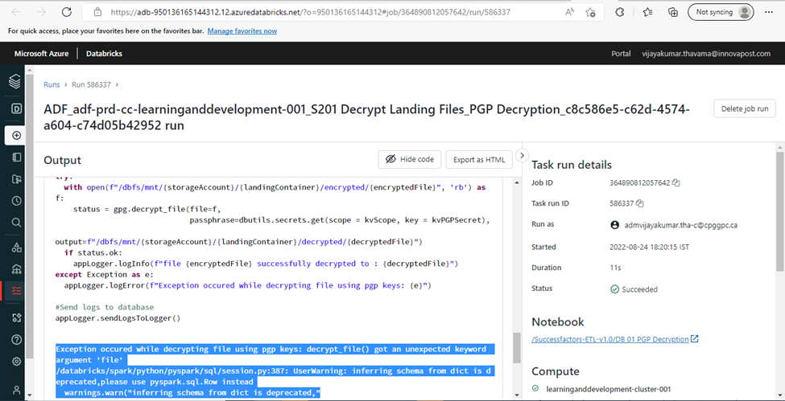This screenshot has width=785, height=401.
Task: Click the Output pane vertical scrollbar thumb
Action: pos(516,347)
